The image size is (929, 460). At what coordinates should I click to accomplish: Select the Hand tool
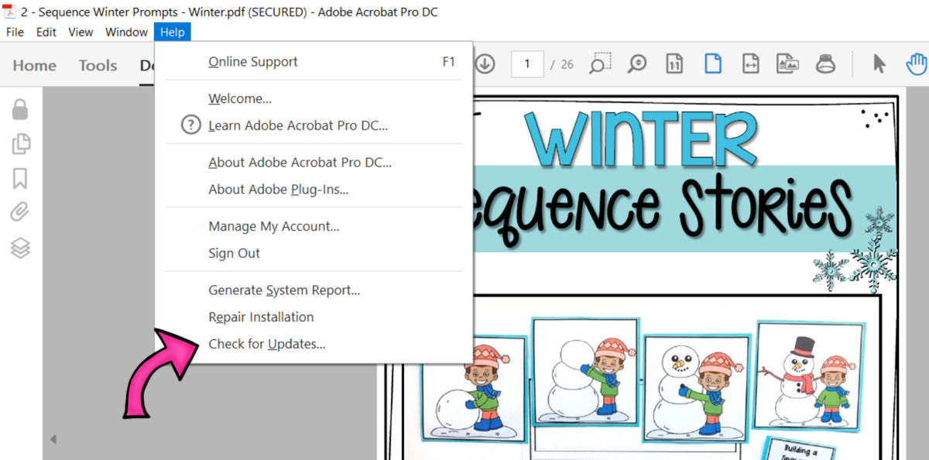click(x=916, y=64)
